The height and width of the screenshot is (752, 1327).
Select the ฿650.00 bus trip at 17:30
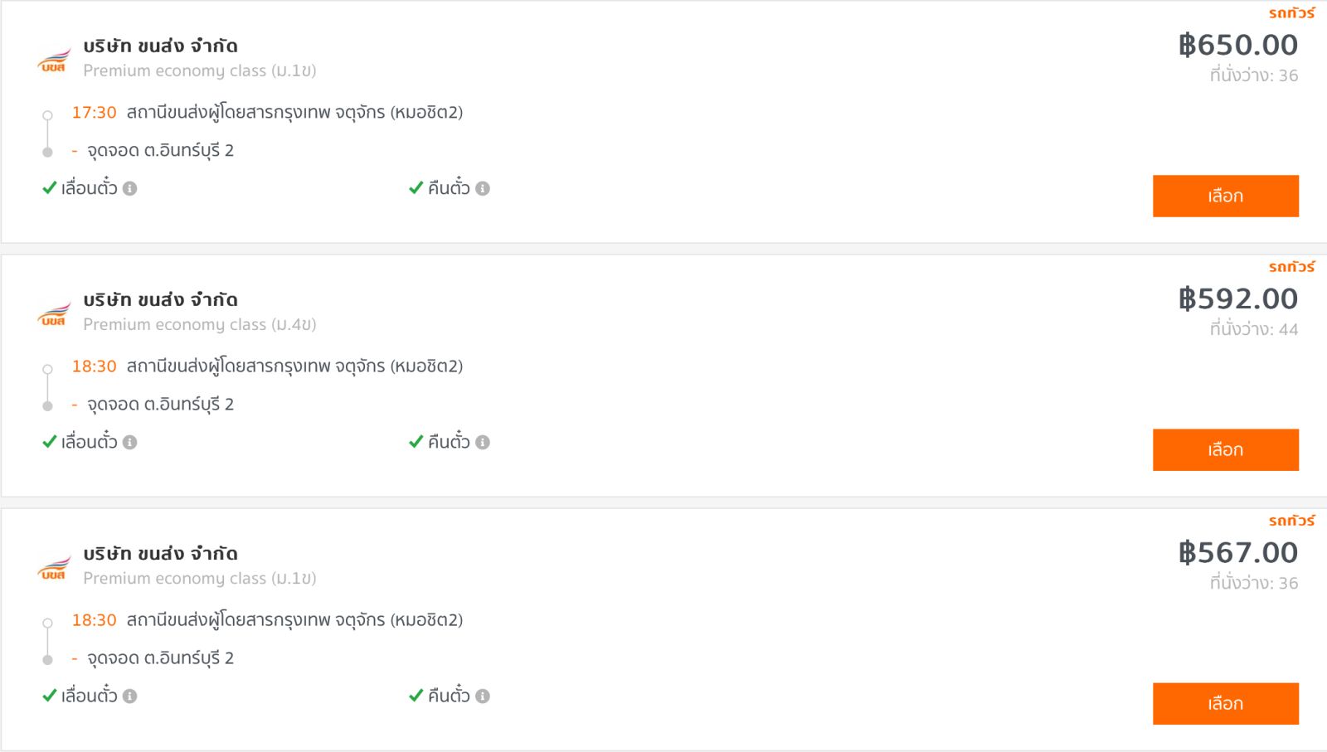[1225, 196]
